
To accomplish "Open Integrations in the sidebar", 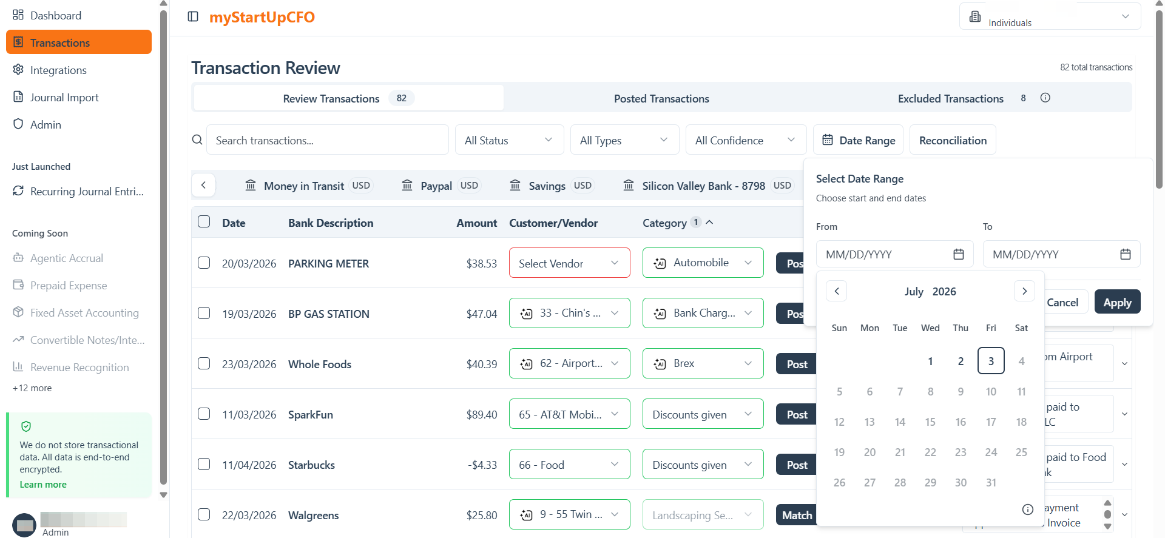I will click(79, 70).
